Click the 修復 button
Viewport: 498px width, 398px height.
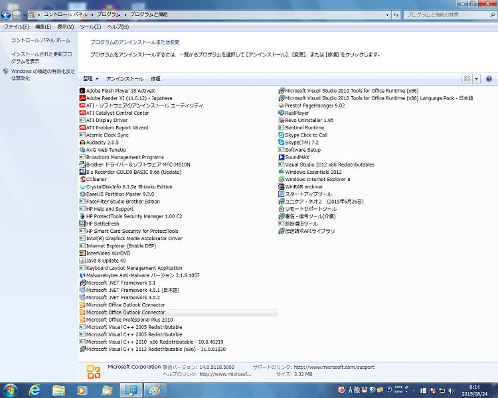click(x=155, y=79)
